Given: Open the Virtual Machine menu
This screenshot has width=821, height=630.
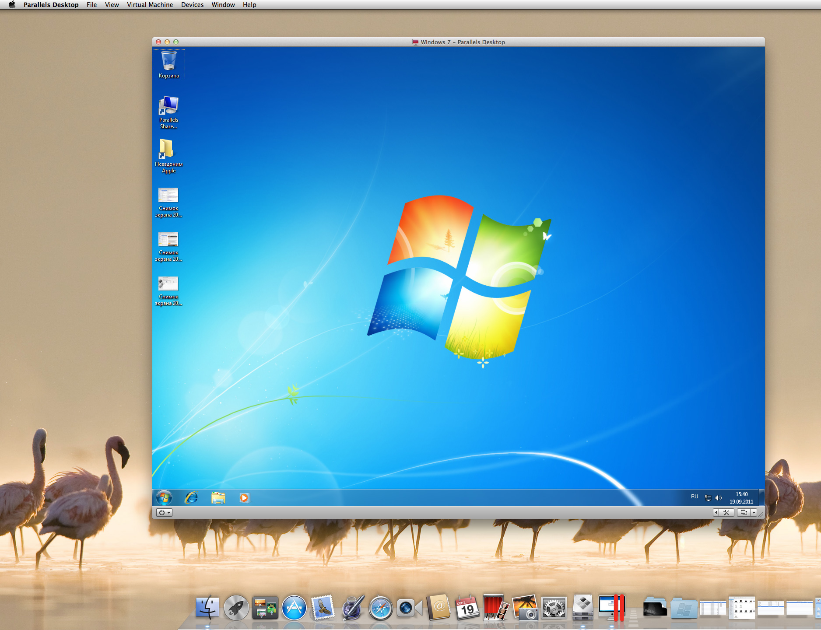Looking at the screenshot, I should pos(150,5).
